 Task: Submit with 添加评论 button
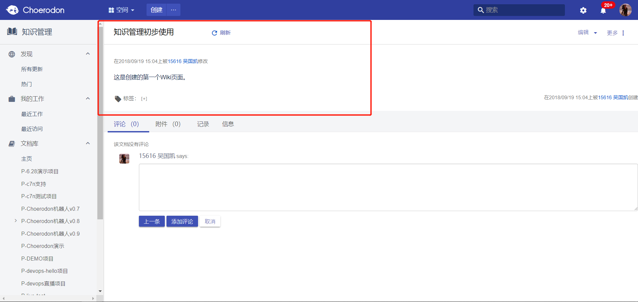tap(182, 221)
